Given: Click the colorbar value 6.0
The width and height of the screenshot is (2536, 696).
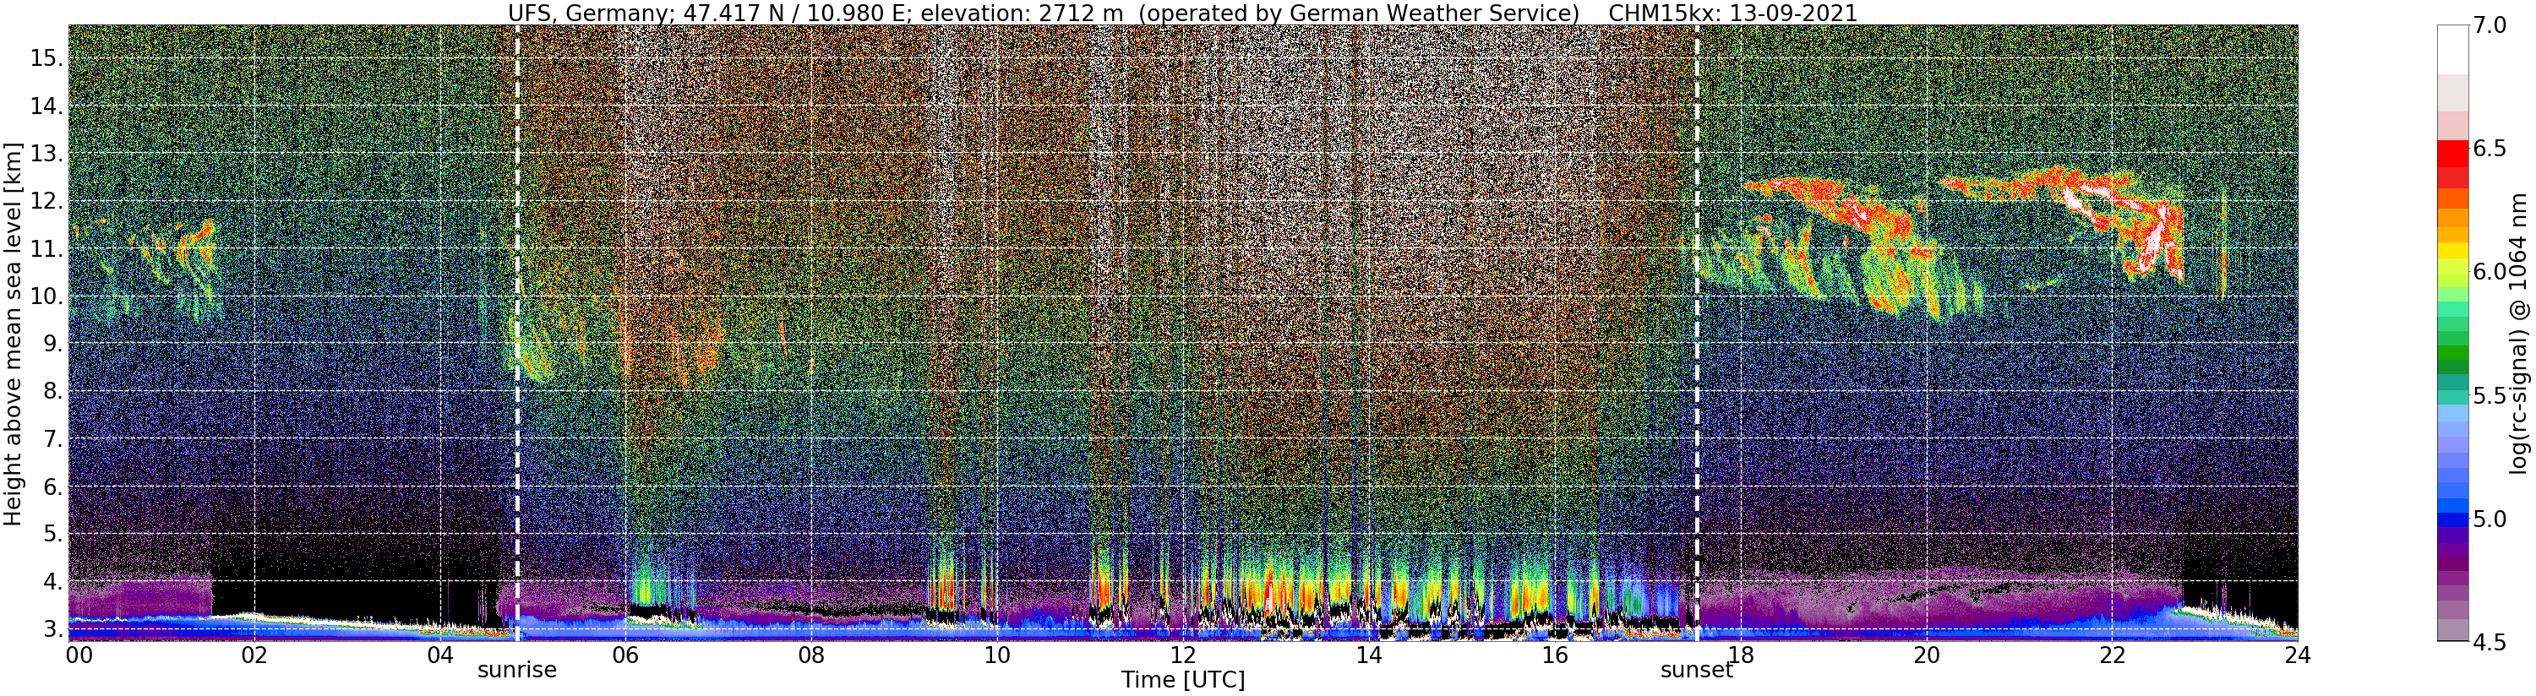Looking at the screenshot, I should pyautogui.click(x=2490, y=272).
